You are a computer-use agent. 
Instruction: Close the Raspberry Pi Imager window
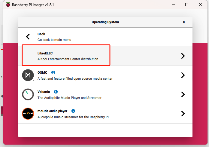[x=201, y=5]
